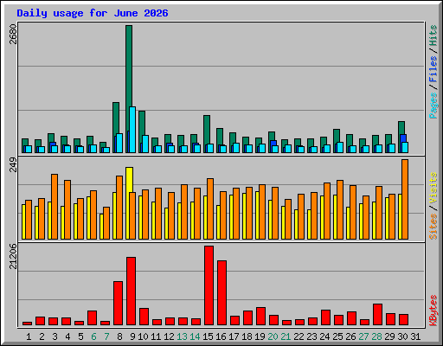Image resolution: width=443 pixels, height=346 pixels.
Task: Click the 'KBytes' legend label
Action: click(433, 311)
